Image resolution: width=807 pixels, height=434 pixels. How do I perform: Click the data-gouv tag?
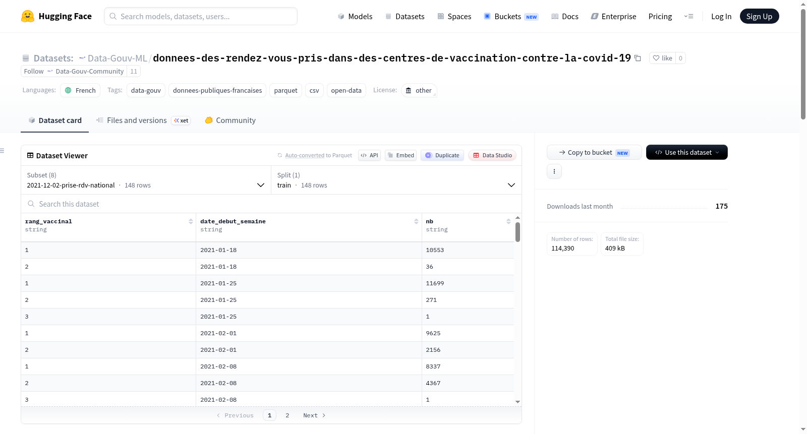(x=146, y=90)
